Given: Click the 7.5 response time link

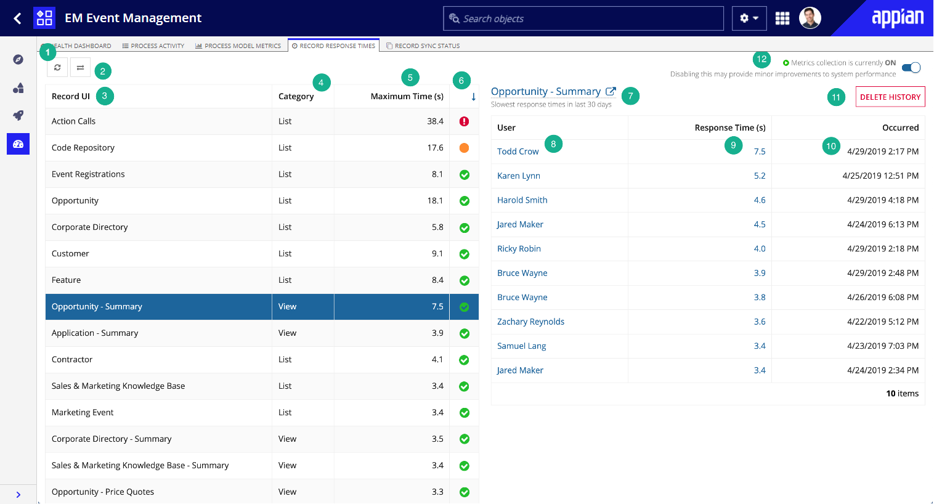Looking at the screenshot, I should pyautogui.click(x=760, y=152).
